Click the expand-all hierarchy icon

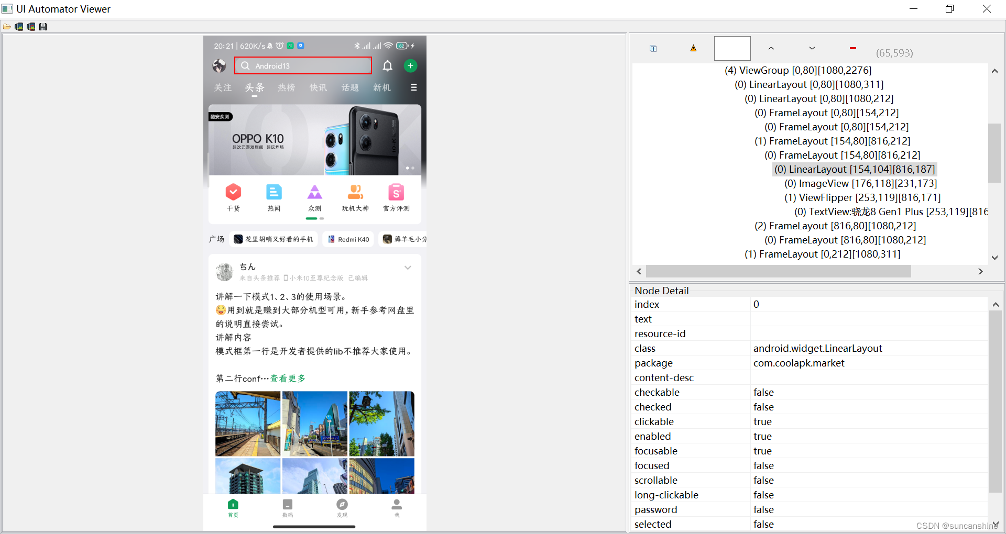pos(653,48)
